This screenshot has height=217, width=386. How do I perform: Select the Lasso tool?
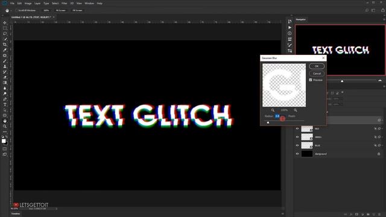tap(5, 34)
